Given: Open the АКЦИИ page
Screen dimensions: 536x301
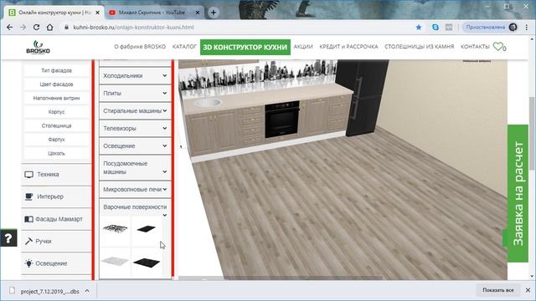Looking at the screenshot, I should [303, 47].
